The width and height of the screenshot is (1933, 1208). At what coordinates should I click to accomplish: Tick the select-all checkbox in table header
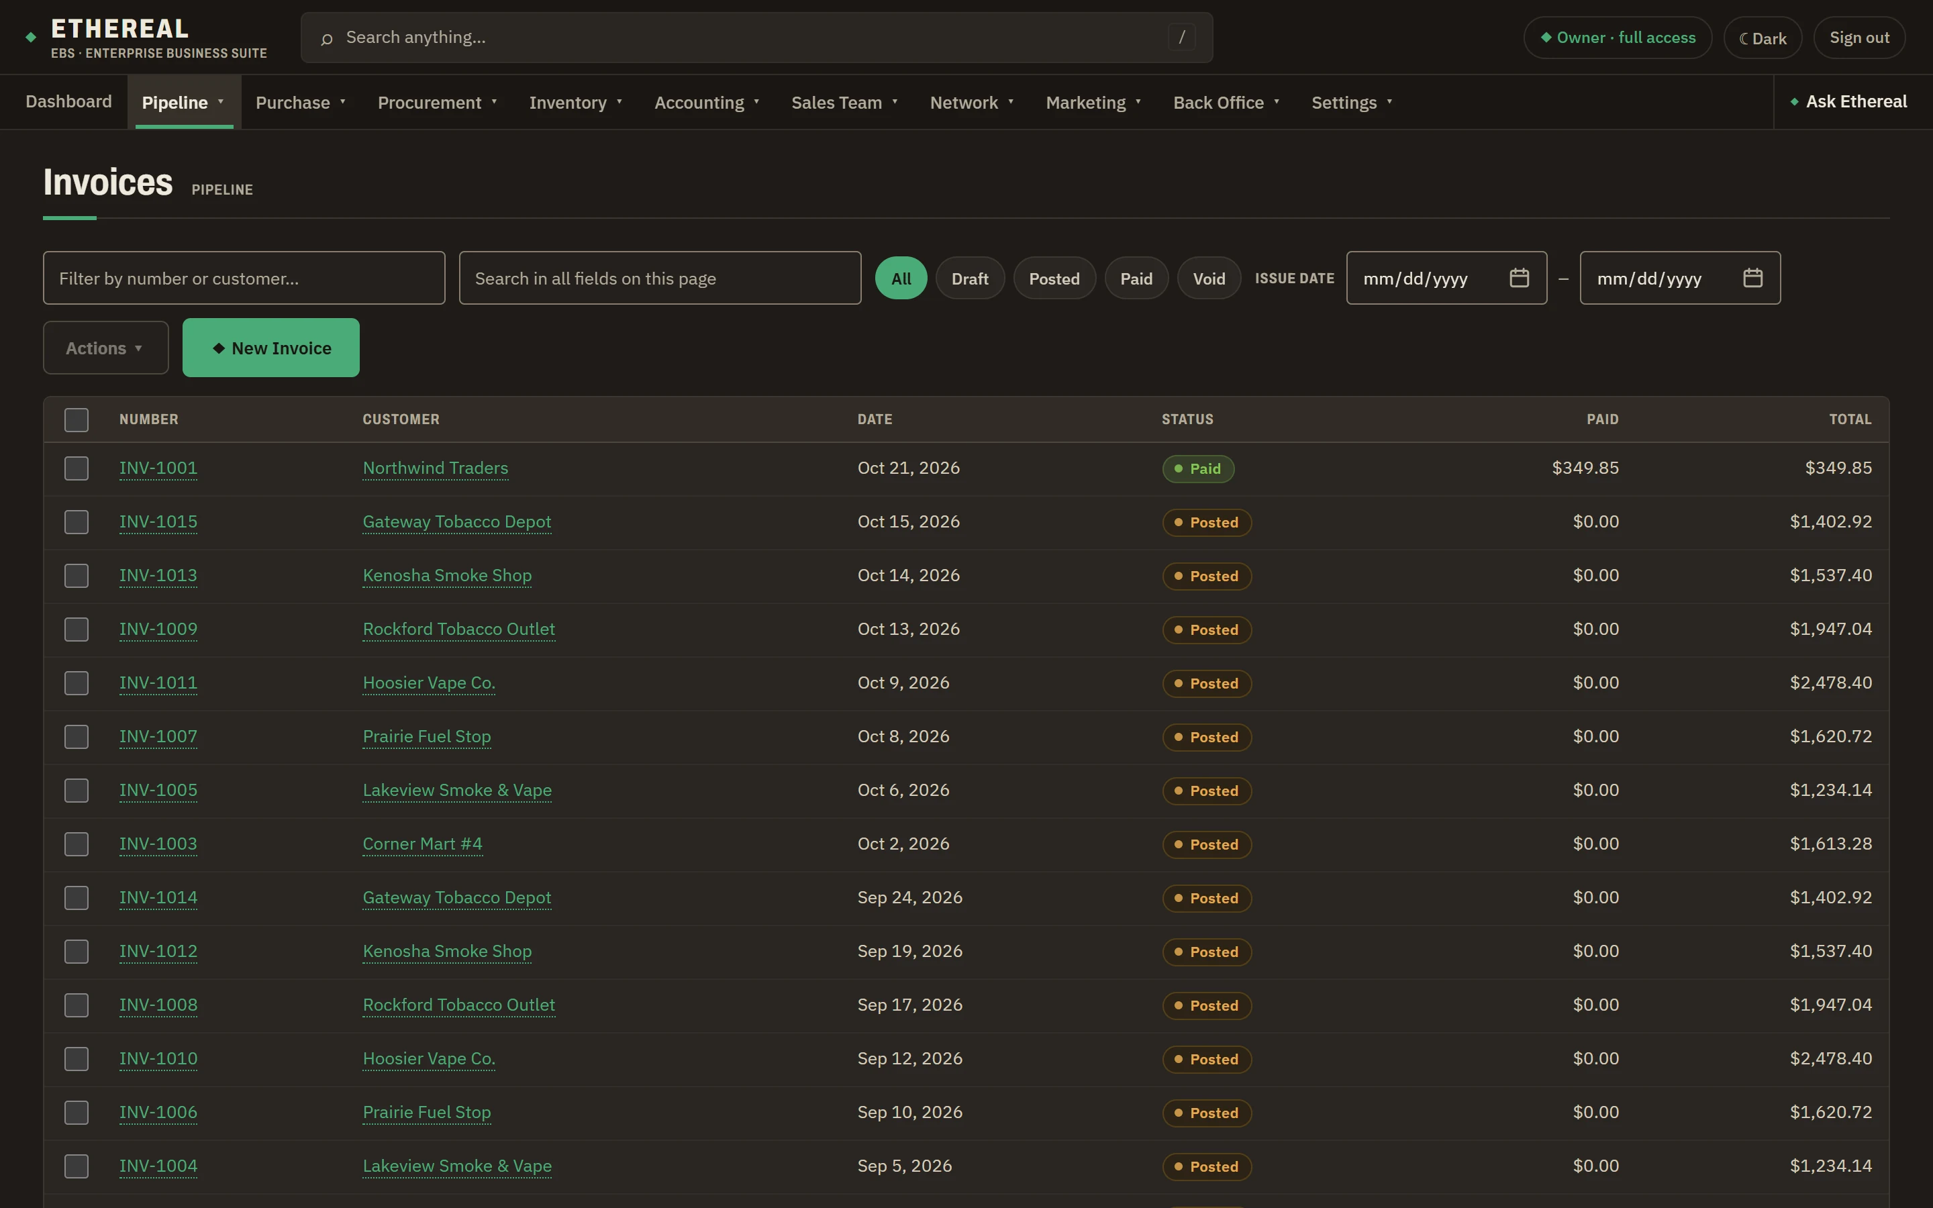click(77, 419)
